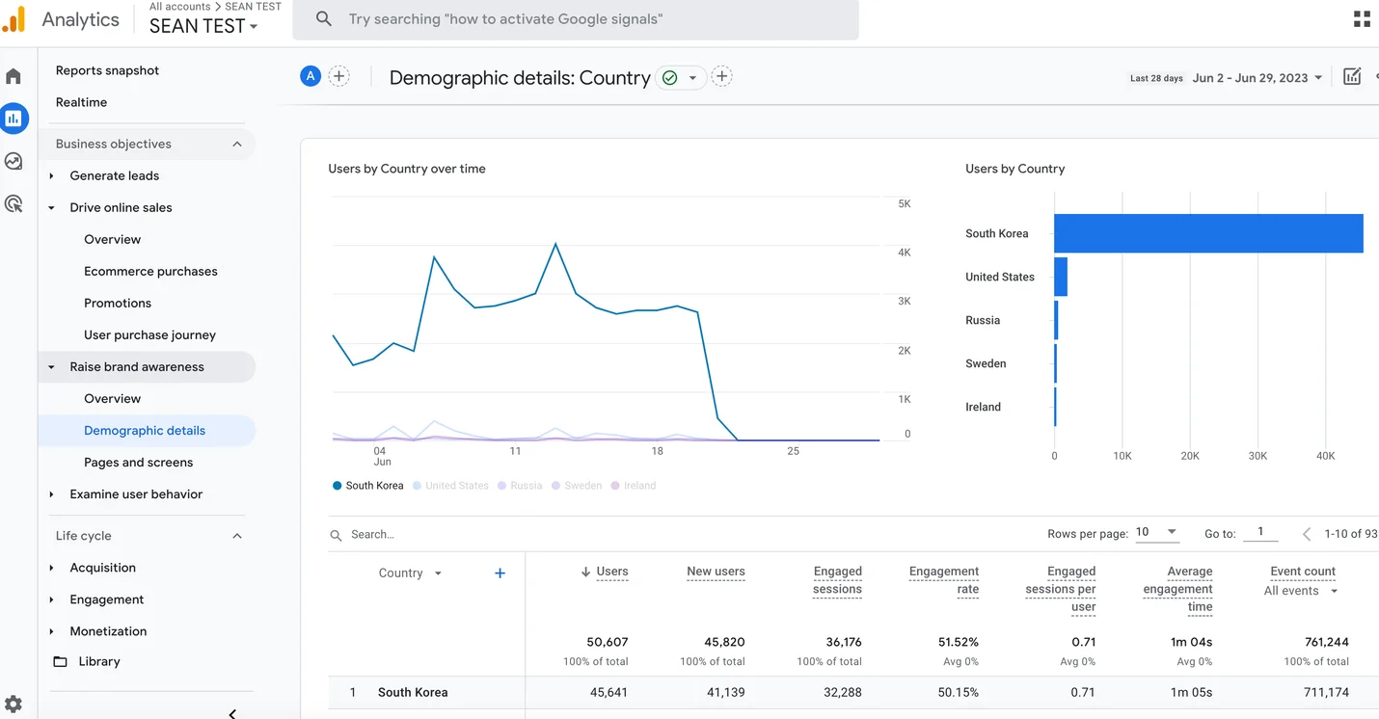Screen dimensions: 1379x719
Task: Focus the top Analytics search field
Action: point(576,19)
